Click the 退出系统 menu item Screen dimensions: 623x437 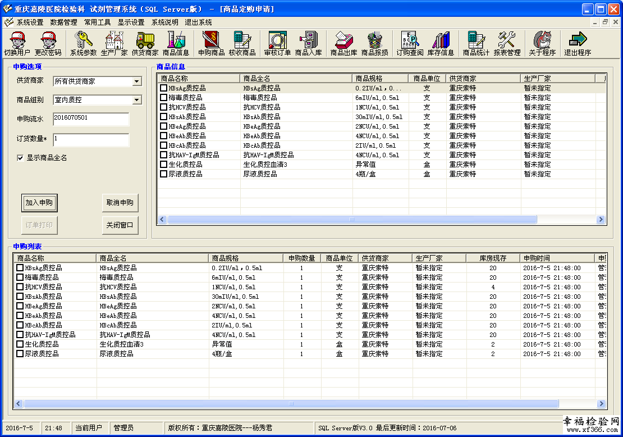pyautogui.click(x=198, y=22)
